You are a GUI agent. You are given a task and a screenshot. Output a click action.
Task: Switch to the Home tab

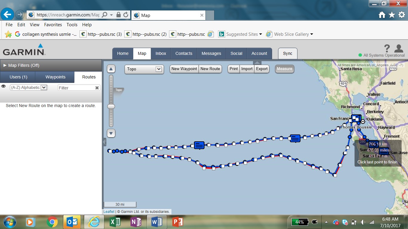point(123,54)
